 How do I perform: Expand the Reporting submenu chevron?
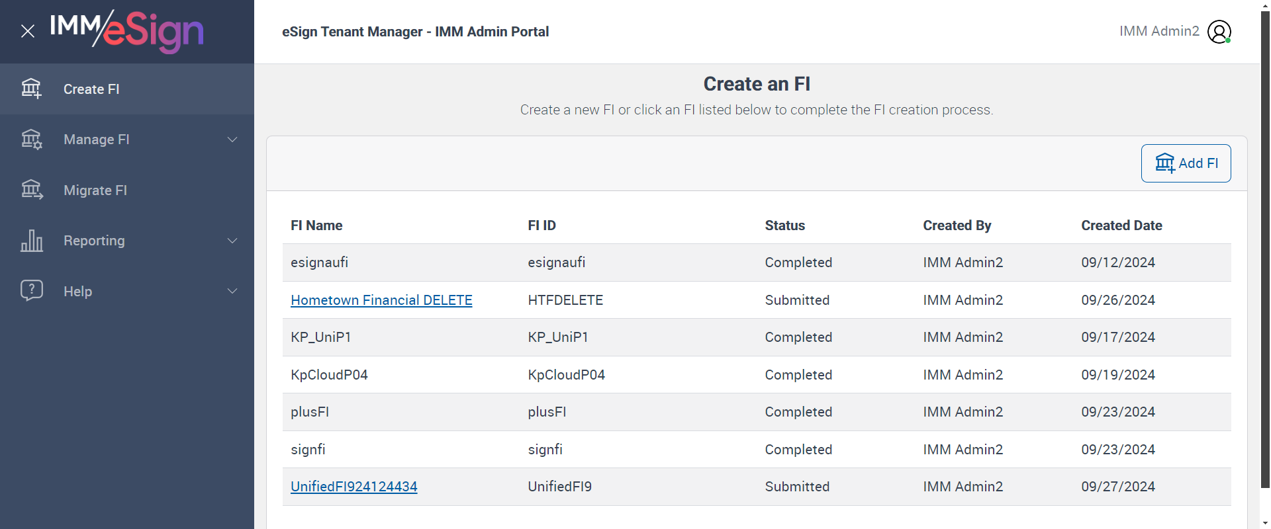(x=232, y=241)
